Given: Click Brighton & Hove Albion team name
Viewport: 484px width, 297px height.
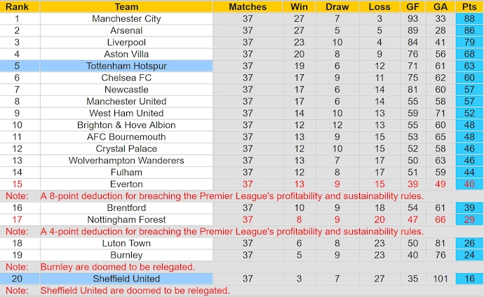Looking at the screenshot, I should coord(126,125).
